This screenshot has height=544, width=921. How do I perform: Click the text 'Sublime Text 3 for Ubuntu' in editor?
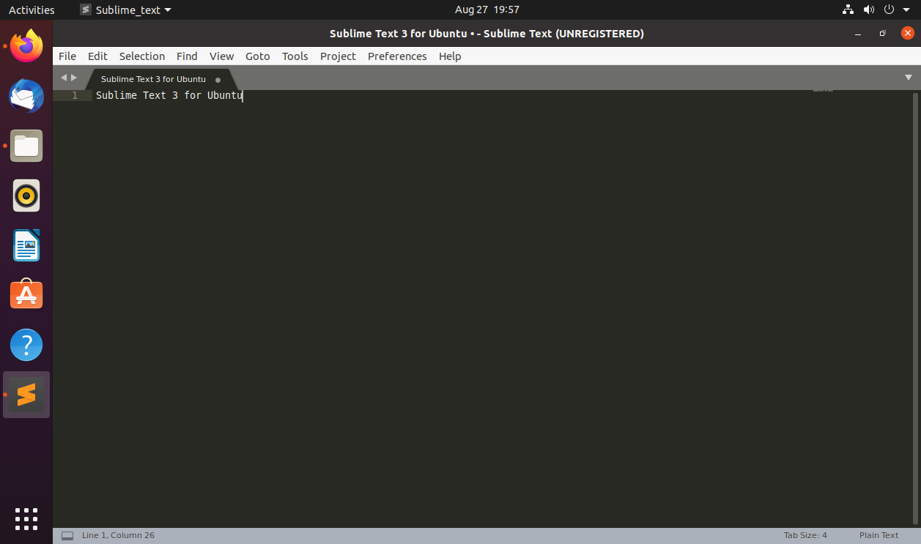pyautogui.click(x=169, y=95)
